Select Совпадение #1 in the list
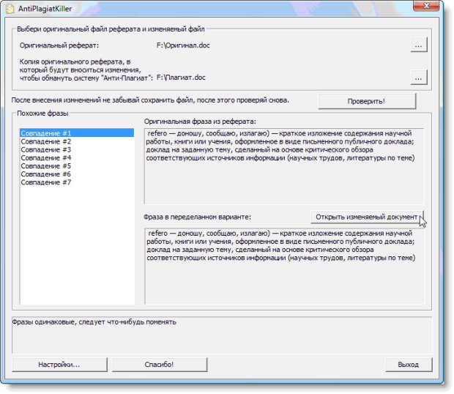Viewport: 454px width, 394px height. pos(77,133)
